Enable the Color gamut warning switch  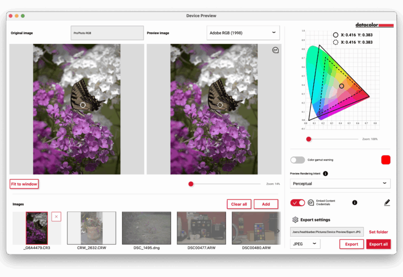pos(297,160)
